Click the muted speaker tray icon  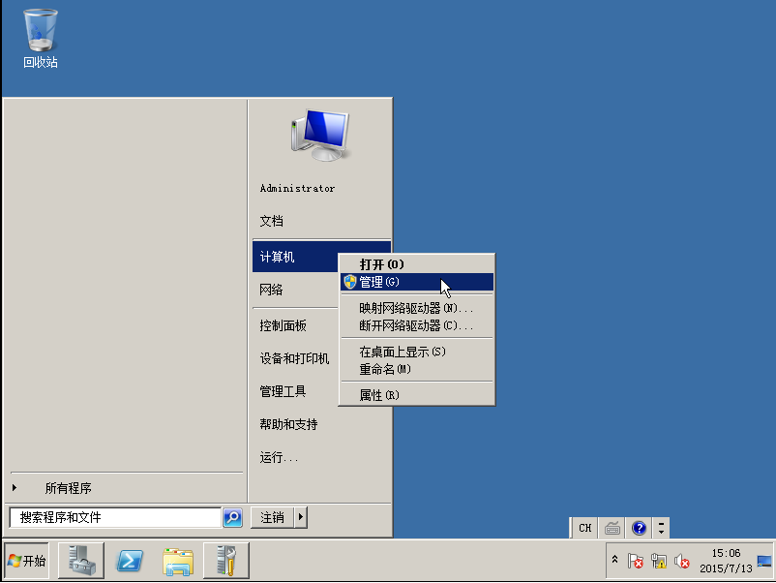pyautogui.click(x=682, y=561)
